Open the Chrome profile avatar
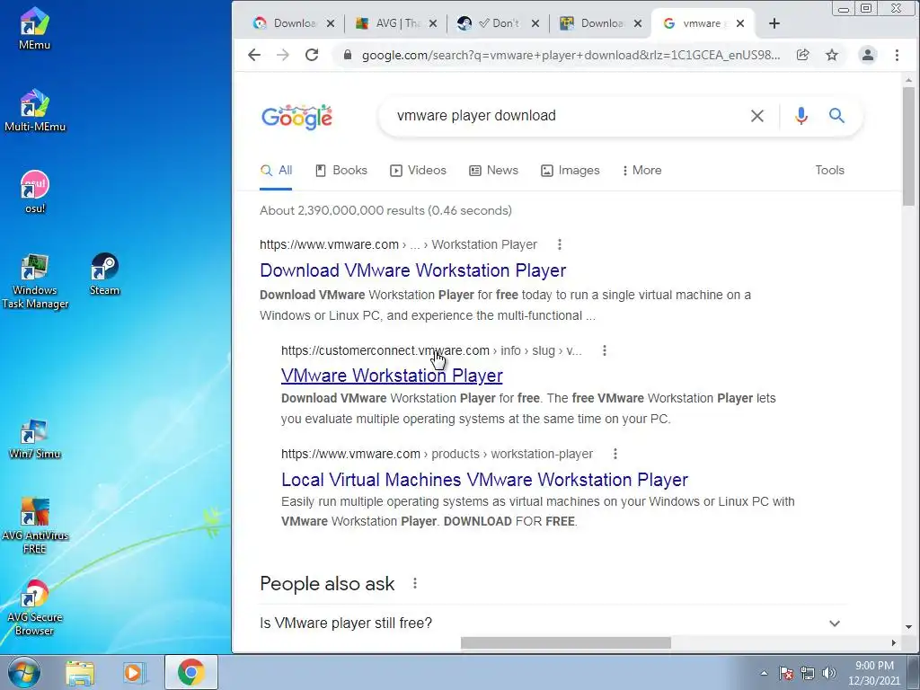Viewport: 920px width, 690px height. coord(867,55)
